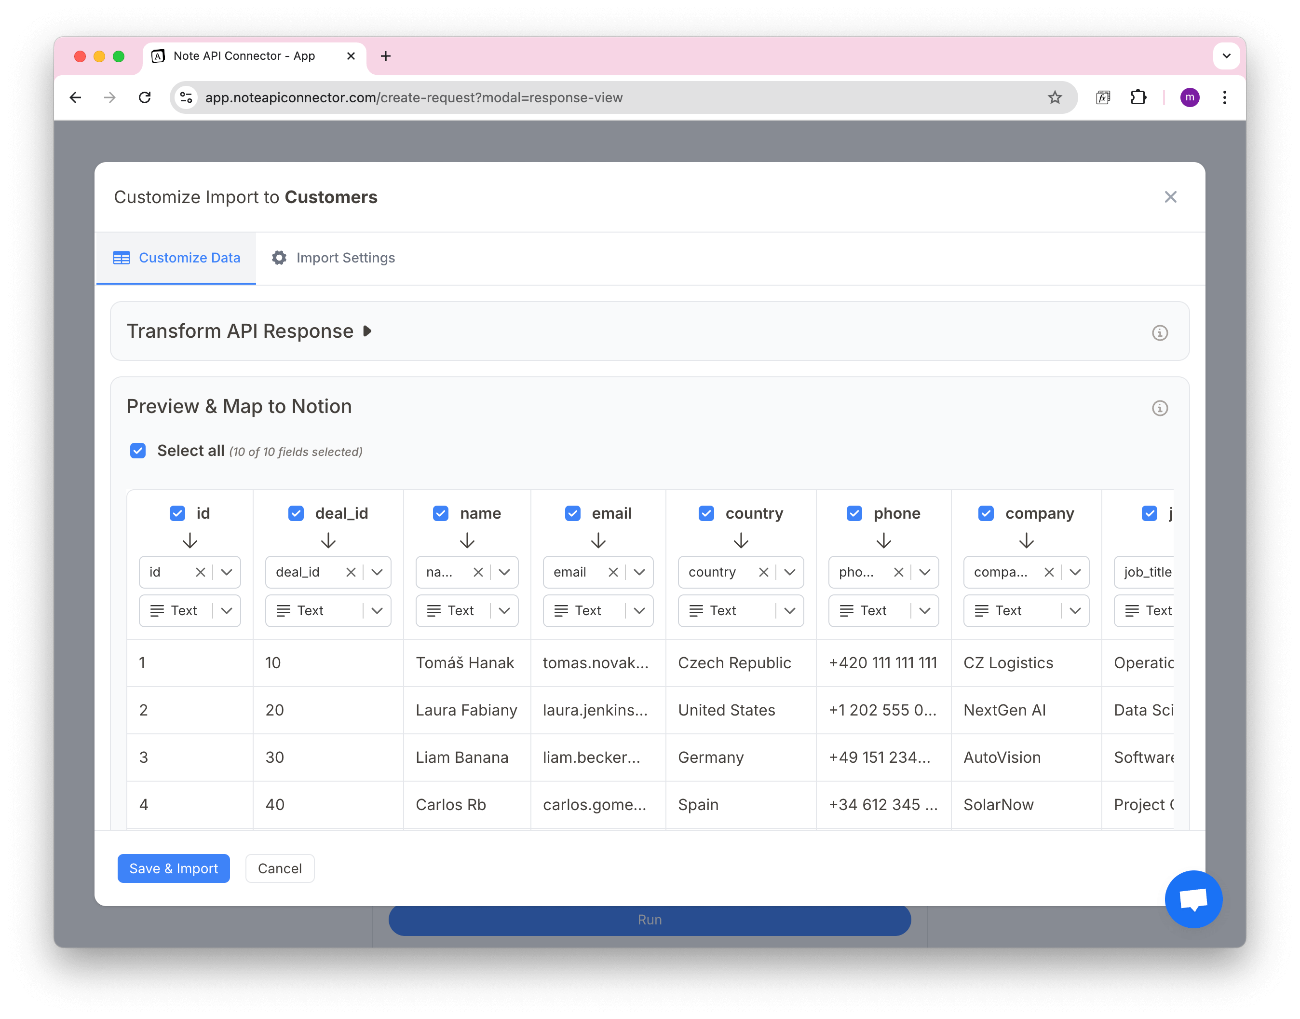Click the Save & Import button
The height and width of the screenshot is (1019, 1300).
[174, 868]
